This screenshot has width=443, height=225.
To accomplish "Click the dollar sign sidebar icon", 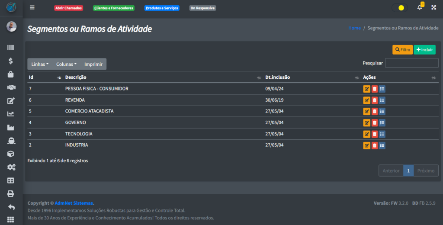I will point(11,61).
